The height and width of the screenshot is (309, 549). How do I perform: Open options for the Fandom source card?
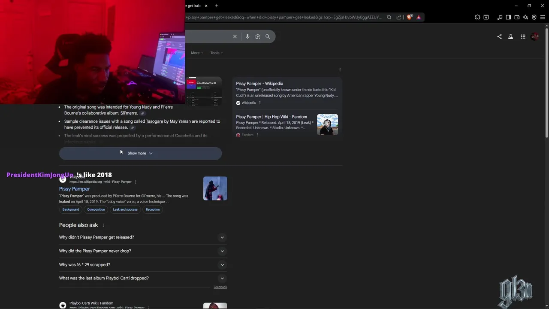coord(257,135)
